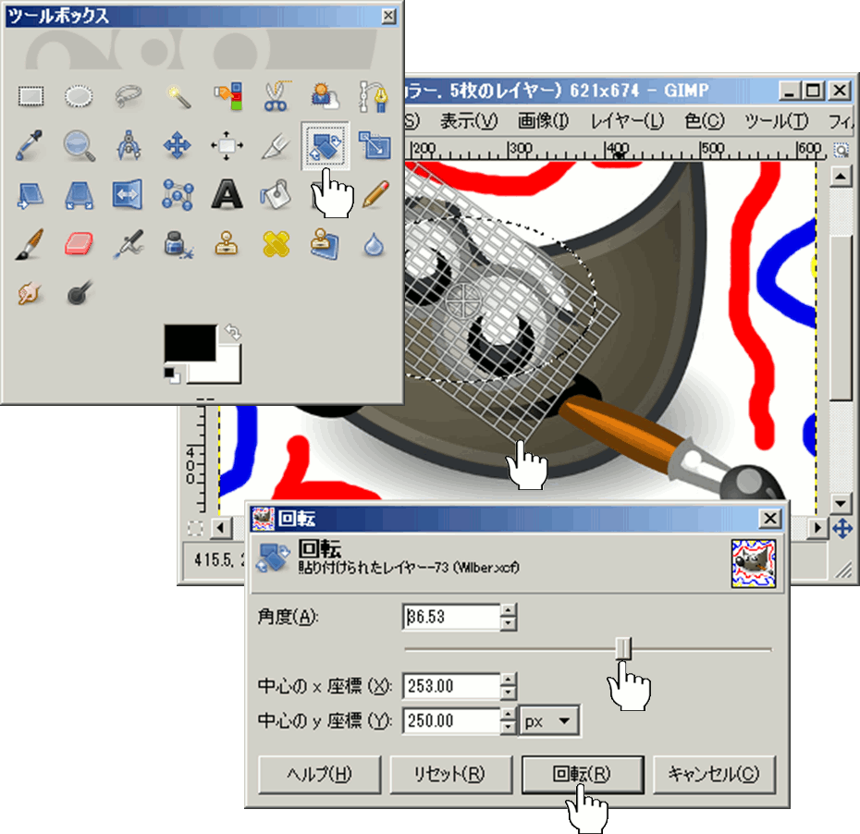Increase angle value with spinner up arrow
The height and width of the screenshot is (834, 860).
(x=508, y=610)
